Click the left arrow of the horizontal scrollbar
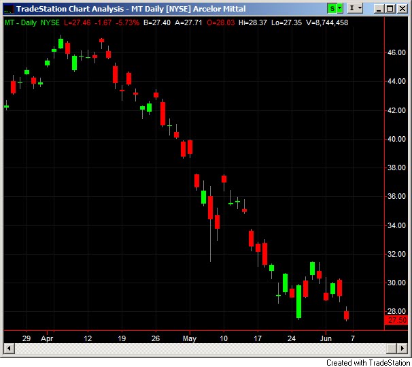Screen dimensions: 412x367 (10, 349)
